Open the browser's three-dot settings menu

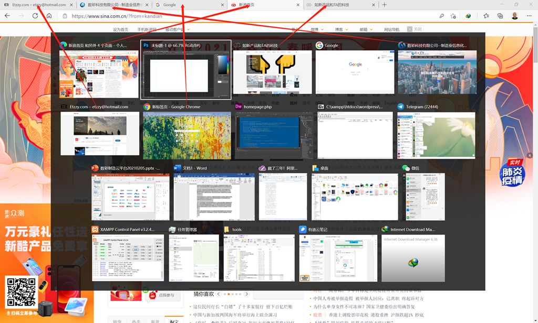pyautogui.click(x=529, y=16)
